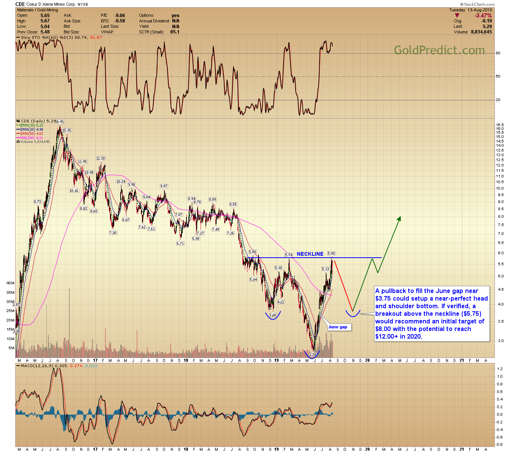Click the 8.94 price label

[192, 198]
